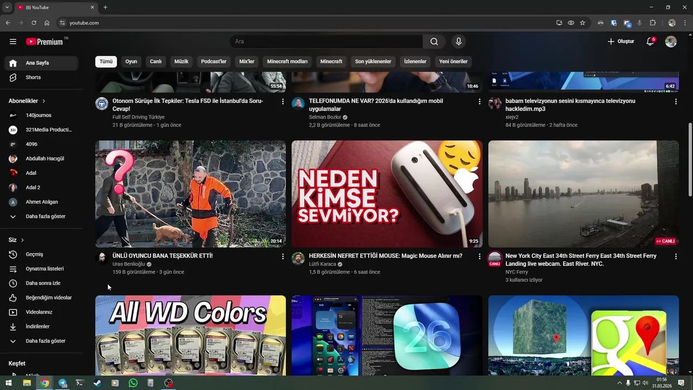
Task: Open more options for babam televizyonun video
Action: 676,101
